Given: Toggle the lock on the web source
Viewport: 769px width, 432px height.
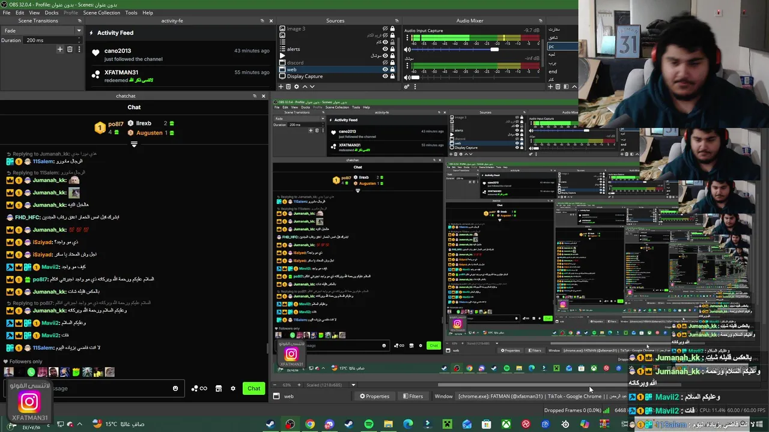Looking at the screenshot, I should pos(393,70).
